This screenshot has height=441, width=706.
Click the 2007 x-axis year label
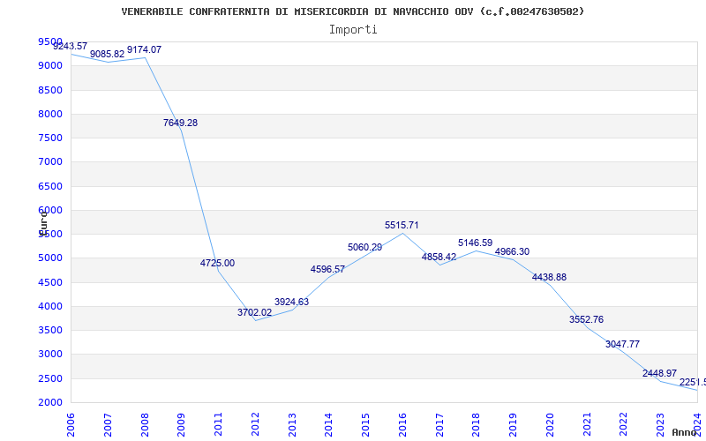pyautogui.click(x=108, y=425)
